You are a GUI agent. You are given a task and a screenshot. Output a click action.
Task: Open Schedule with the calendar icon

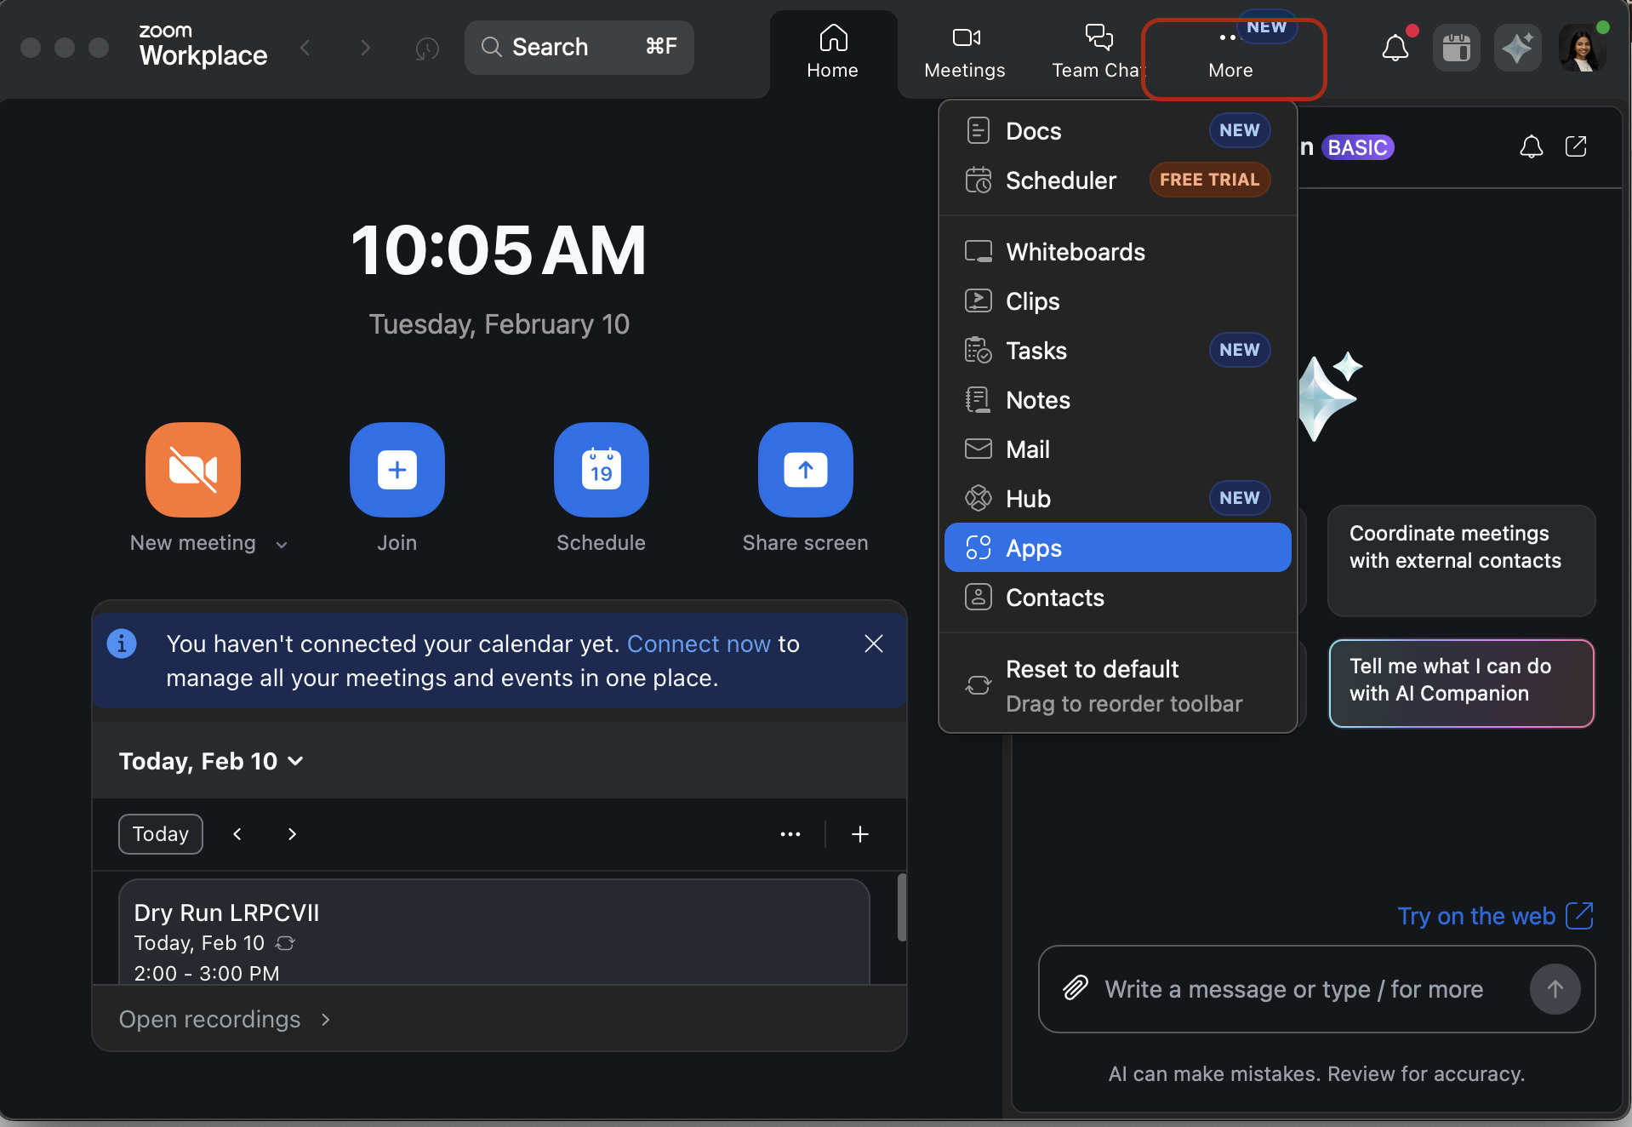[601, 470]
